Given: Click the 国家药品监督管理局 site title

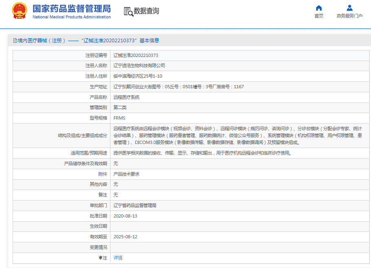Looking at the screenshot, I should coord(71,8).
